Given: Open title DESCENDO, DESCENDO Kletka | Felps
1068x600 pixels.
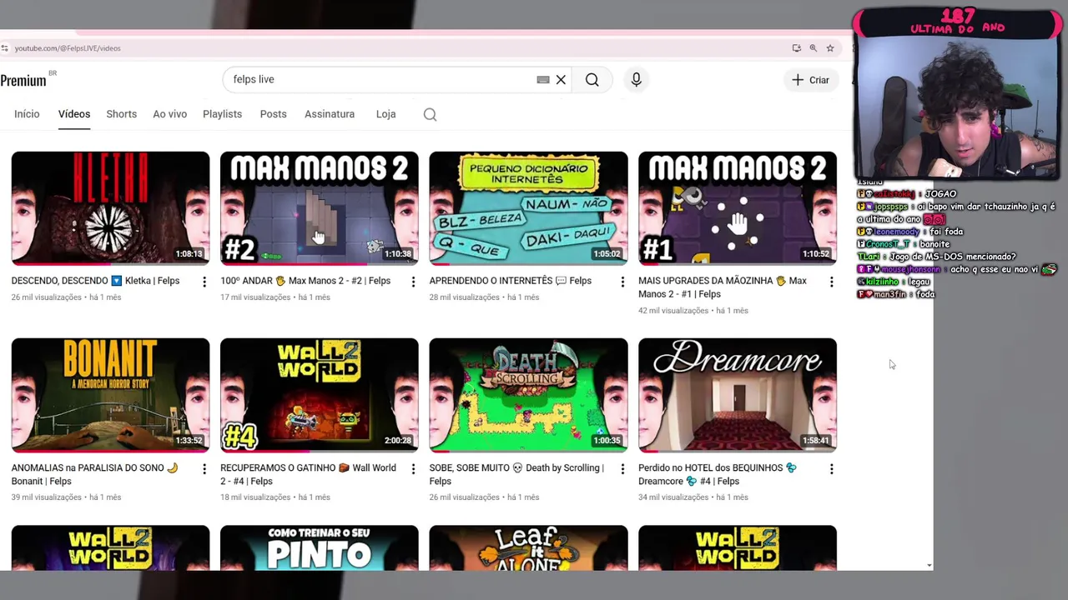Looking at the screenshot, I should click(x=95, y=281).
